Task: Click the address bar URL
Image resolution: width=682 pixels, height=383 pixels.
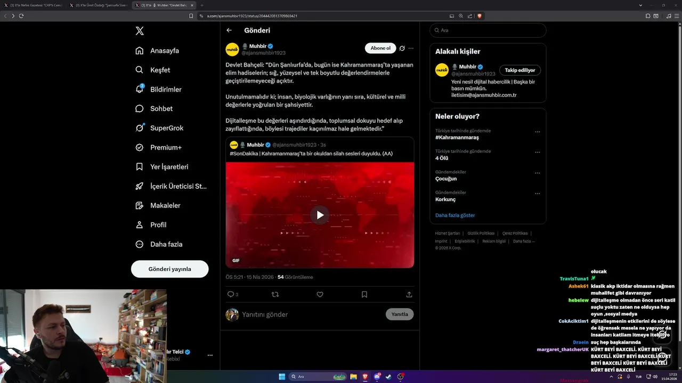Action: 252,16
